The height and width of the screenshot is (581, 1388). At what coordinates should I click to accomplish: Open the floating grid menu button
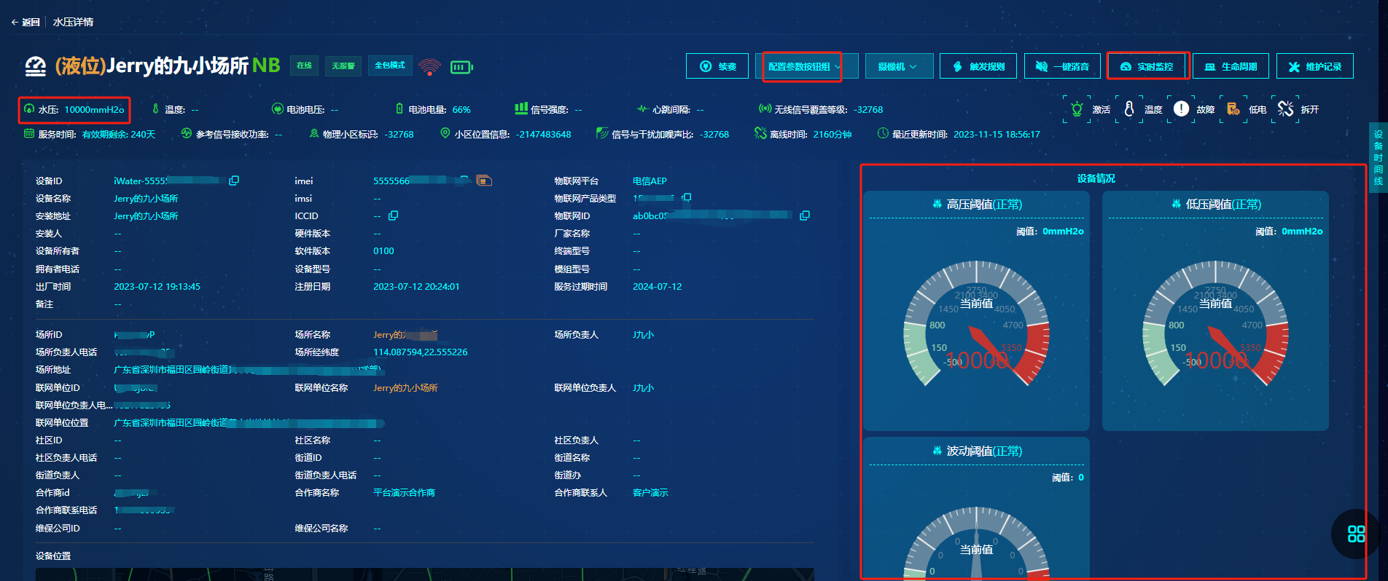[1356, 534]
